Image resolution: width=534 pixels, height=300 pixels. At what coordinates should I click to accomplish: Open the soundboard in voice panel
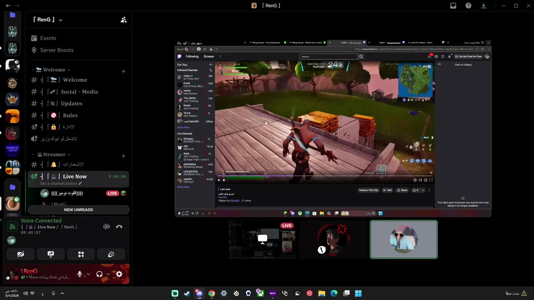(111, 254)
